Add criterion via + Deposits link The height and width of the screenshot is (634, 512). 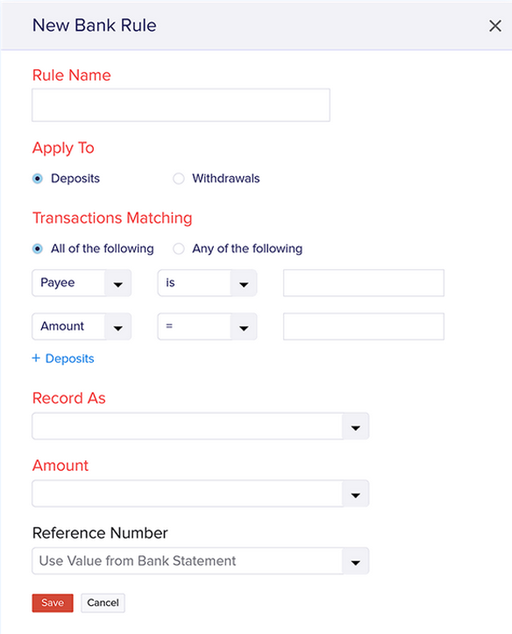(x=63, y=359)
